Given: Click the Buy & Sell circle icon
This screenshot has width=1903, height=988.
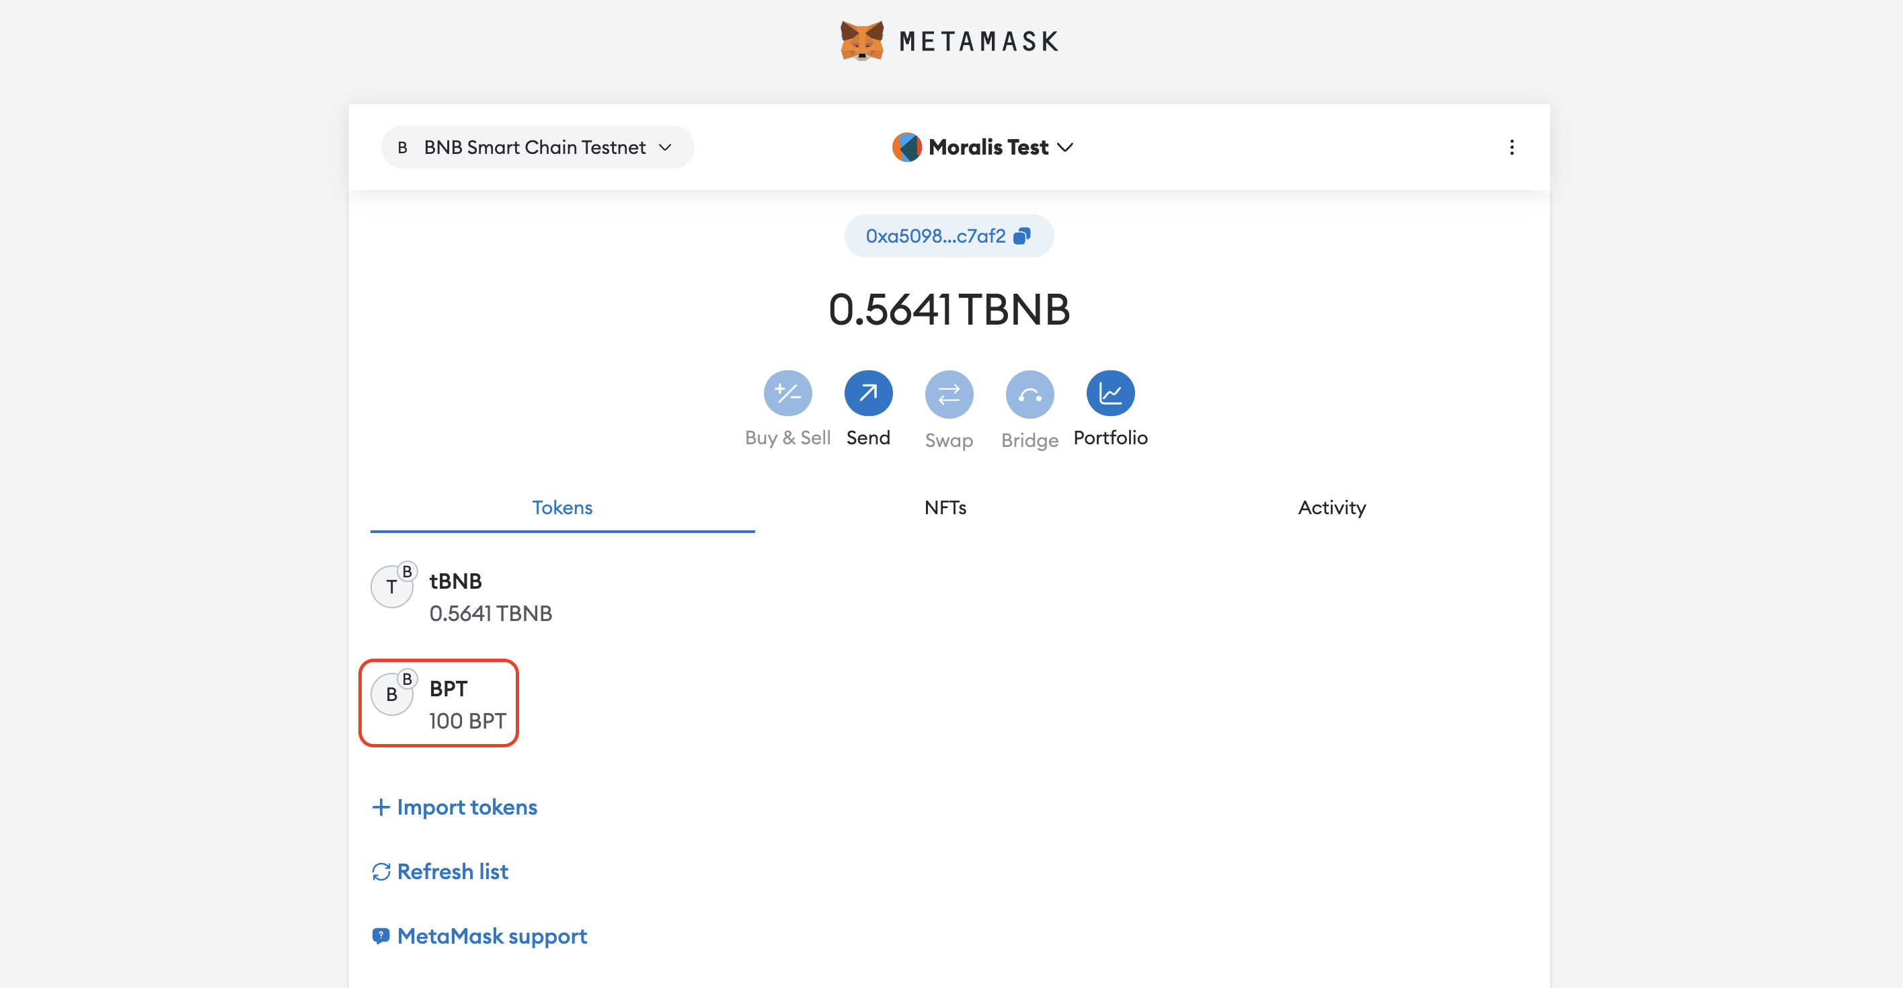Looking at the screenshot, I should point(787,393).
